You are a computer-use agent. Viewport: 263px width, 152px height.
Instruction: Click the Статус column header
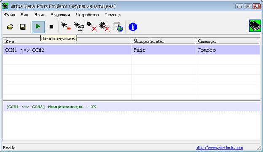pyautogui.click(x=227, y=41)
